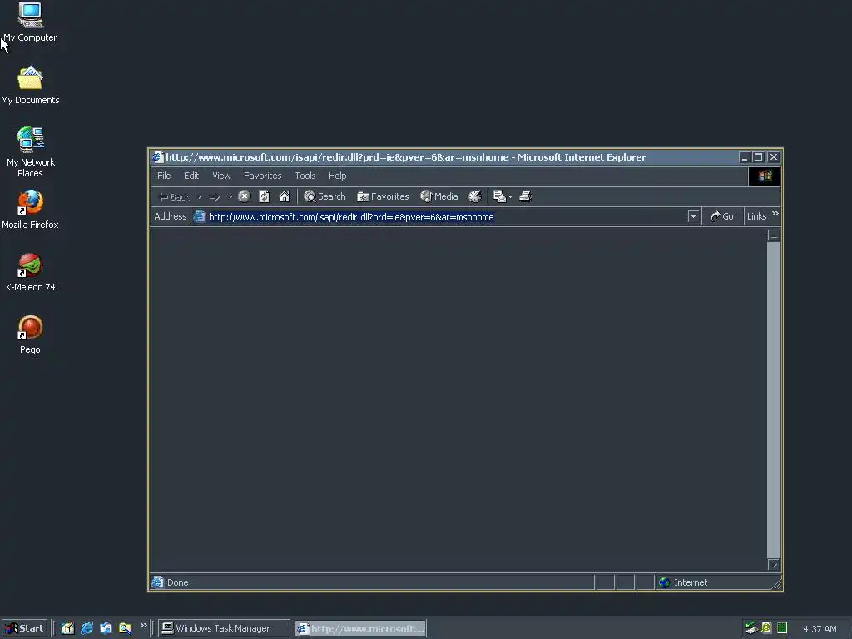Click the Windows flag throbber logo

click(765, 176)
